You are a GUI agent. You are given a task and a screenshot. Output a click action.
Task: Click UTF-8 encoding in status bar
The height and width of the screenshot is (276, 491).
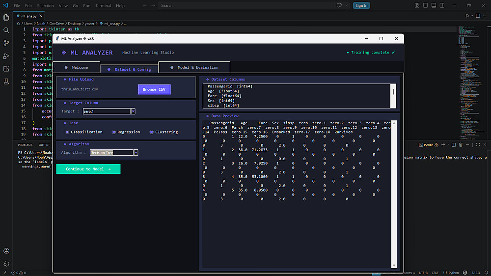point(423,273)
